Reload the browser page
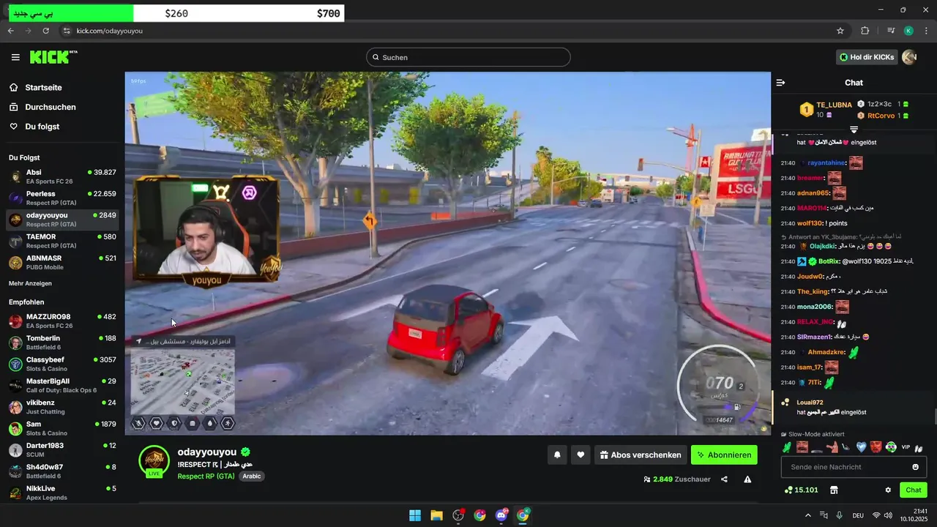This screenshot has width=937, height=527. click(45, 31)
